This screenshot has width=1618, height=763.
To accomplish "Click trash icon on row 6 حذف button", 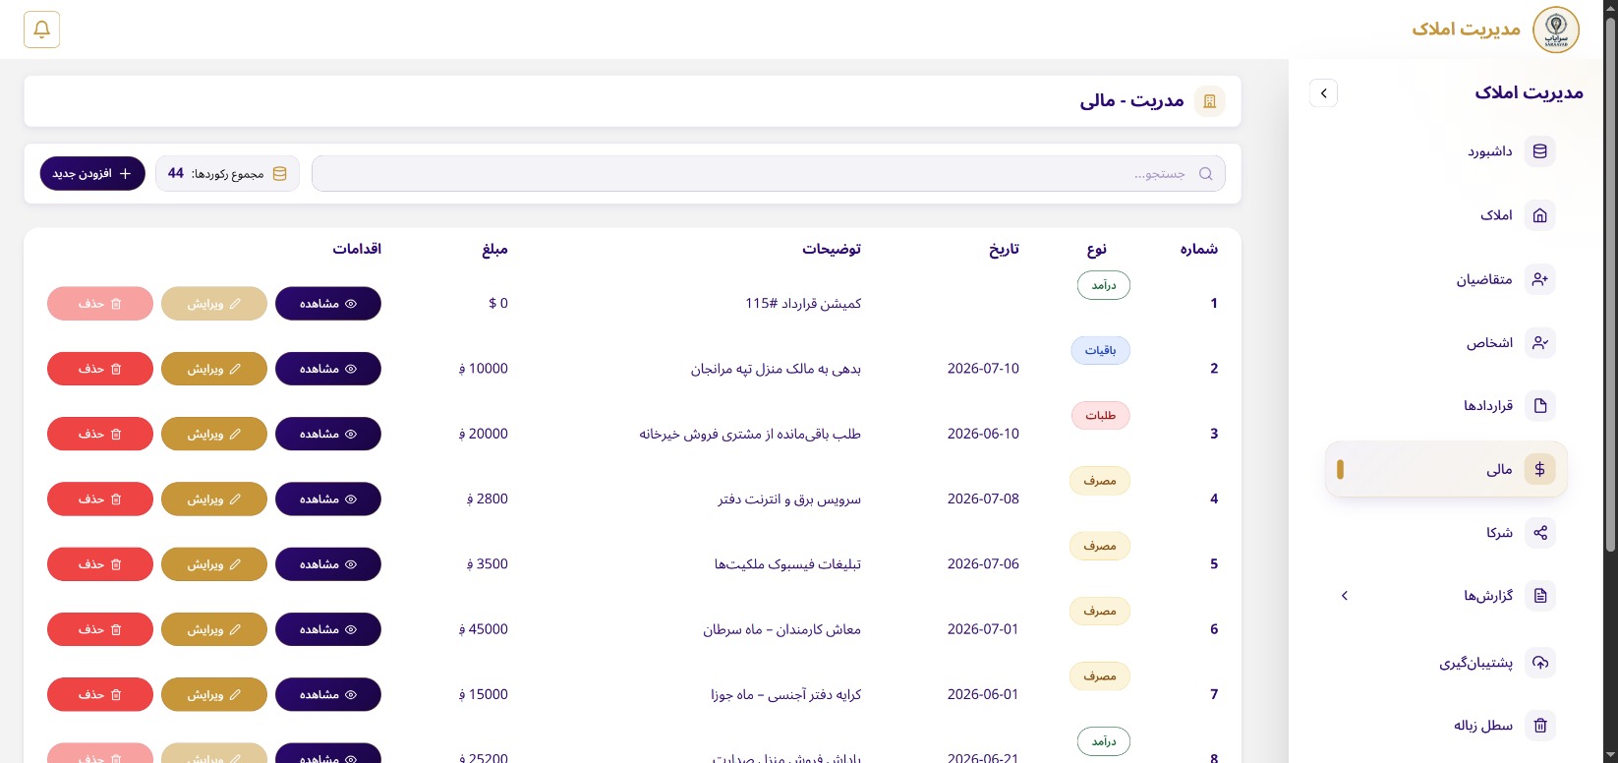I will tap(116, 629).
